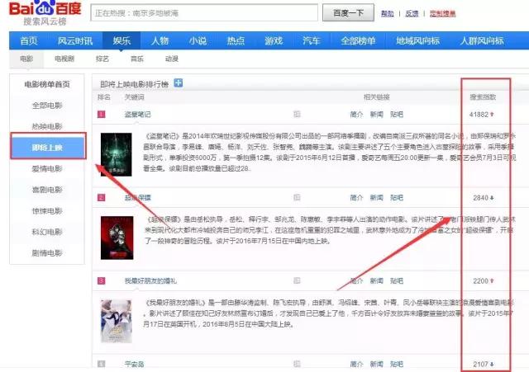Image resolution: width=529 pixels, height=372 pixels.
Task: Open 简介 link for 超级保镖
Action: 356,198
